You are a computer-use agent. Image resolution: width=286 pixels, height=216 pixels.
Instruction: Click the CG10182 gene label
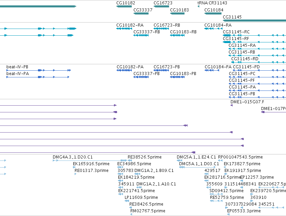coord(126,3)
